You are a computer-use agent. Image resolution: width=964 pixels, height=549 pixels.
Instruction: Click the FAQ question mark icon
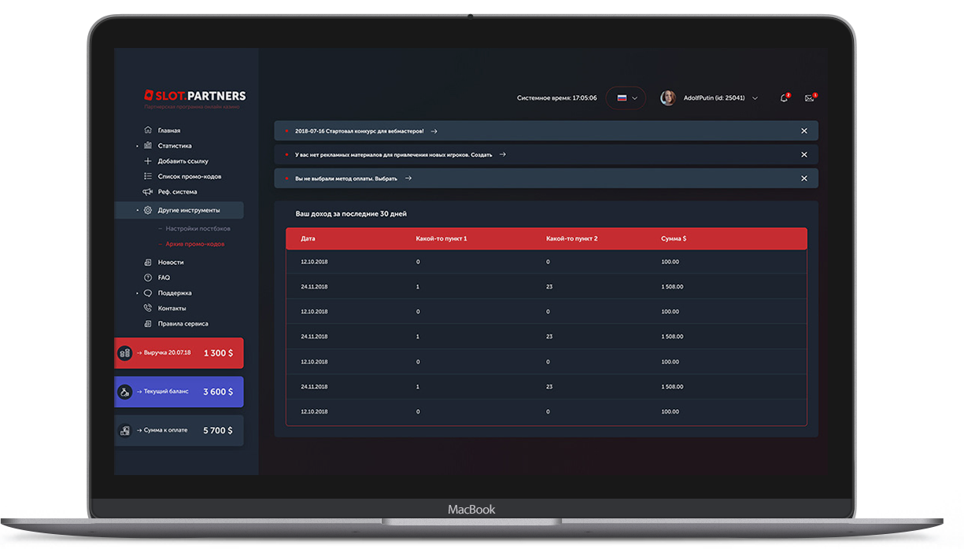tap(148, 278)
